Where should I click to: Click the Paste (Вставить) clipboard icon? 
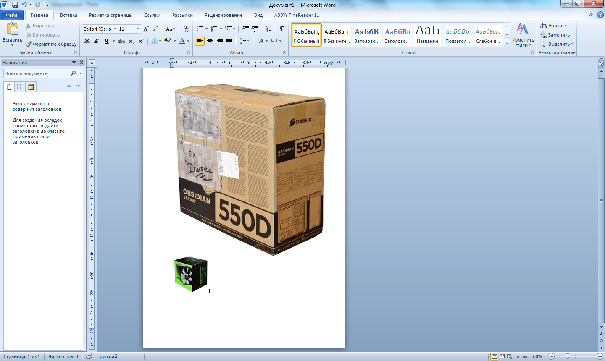click(12, 29)
